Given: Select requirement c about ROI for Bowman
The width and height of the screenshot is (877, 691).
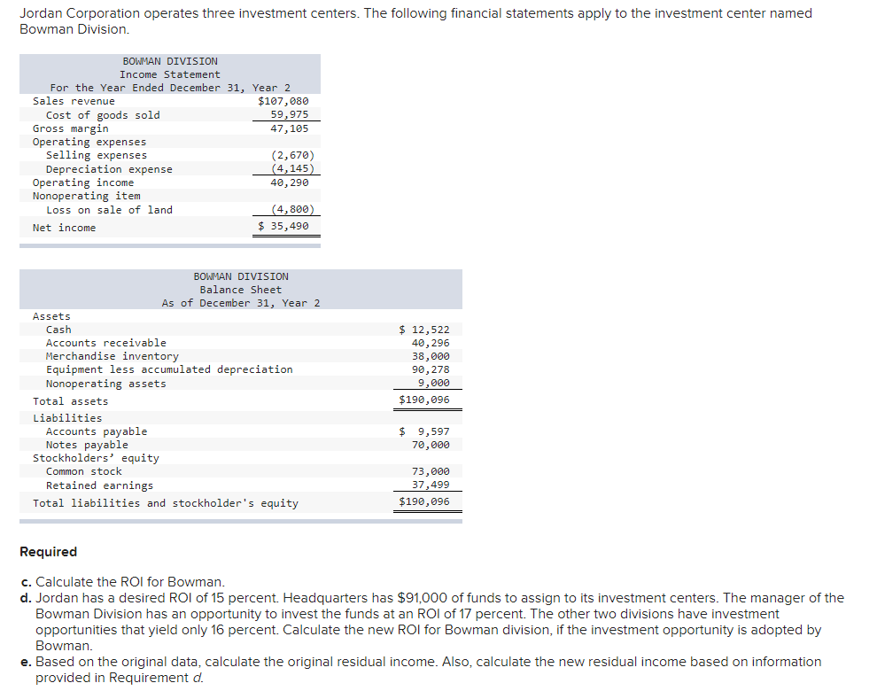Looking at the screenshot, I should 122,582.
